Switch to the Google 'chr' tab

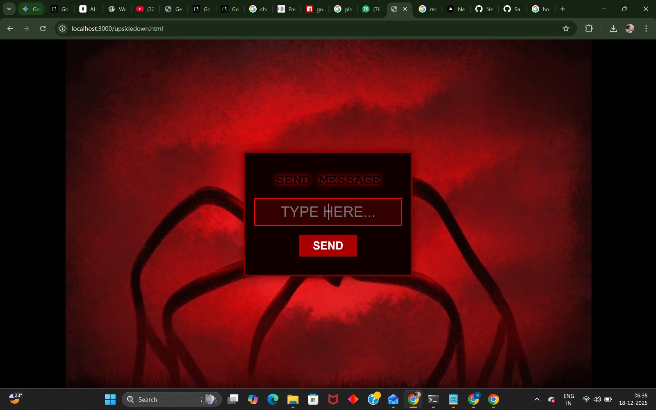(258, 9)
